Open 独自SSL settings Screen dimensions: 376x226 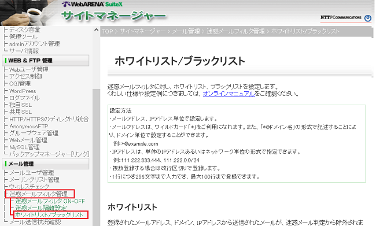click(x=20, y=105)
